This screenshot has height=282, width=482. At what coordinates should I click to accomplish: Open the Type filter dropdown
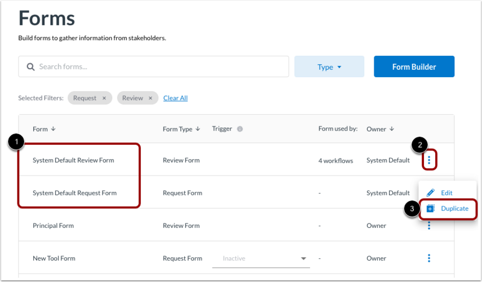click(329, 66)
